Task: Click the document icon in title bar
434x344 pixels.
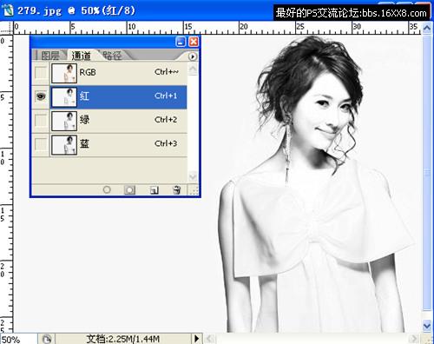Action: tap(7, 10)
